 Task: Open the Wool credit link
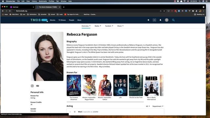point(80,112)
